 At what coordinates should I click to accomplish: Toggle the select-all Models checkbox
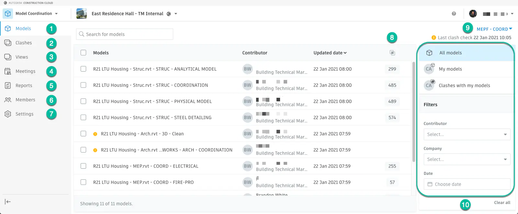click(x=84, y=52)
